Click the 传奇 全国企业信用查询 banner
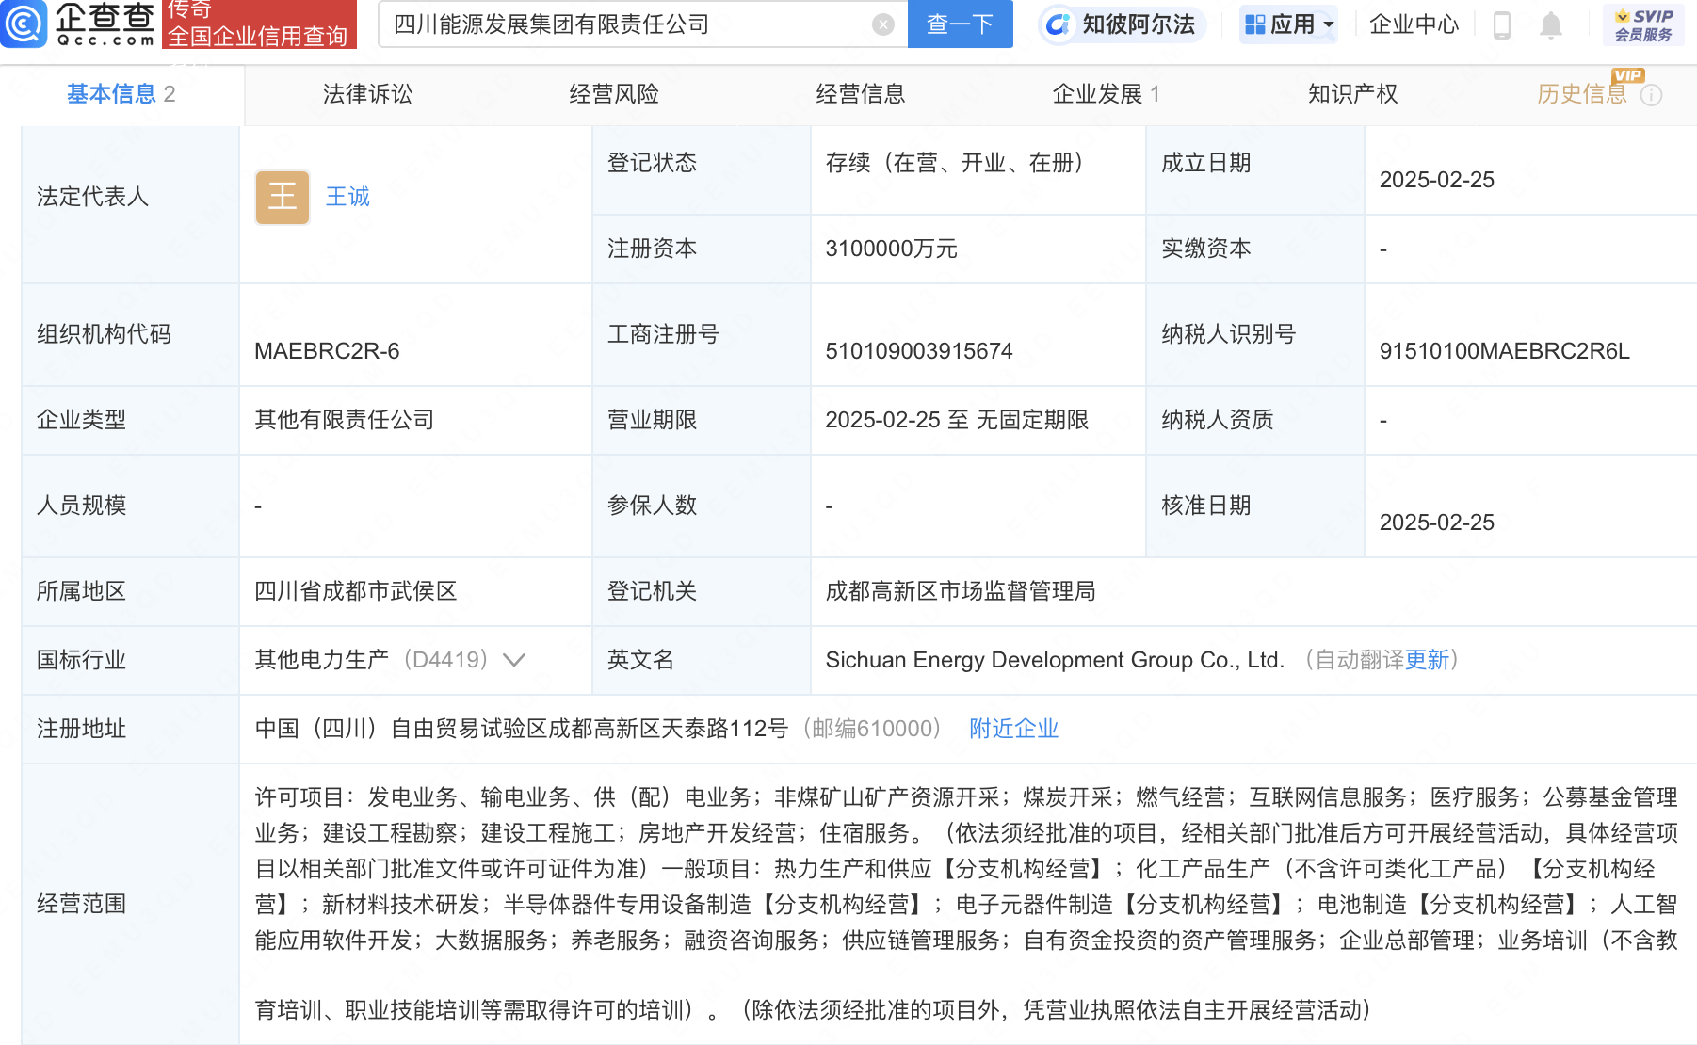The height and width of the screenshot is (1045, 1697). (x=259, y=24)
